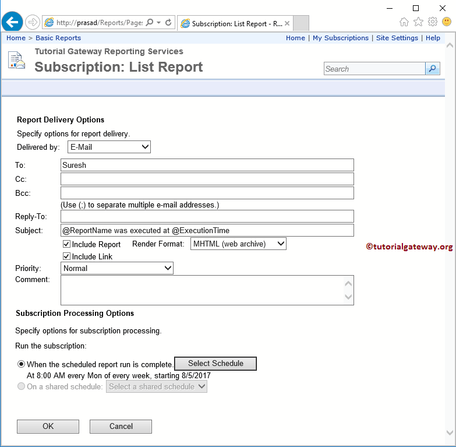Open the Render Format MHTML dropdown
The width and height of the screenshot is (456, 447).
(x=238, y=244)
